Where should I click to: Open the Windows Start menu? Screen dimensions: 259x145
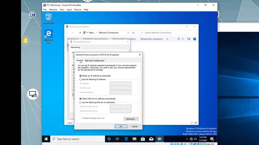46,139
